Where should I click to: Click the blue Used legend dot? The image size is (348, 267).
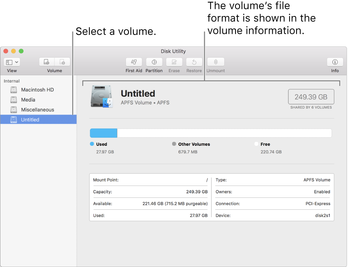pos(92,144)
